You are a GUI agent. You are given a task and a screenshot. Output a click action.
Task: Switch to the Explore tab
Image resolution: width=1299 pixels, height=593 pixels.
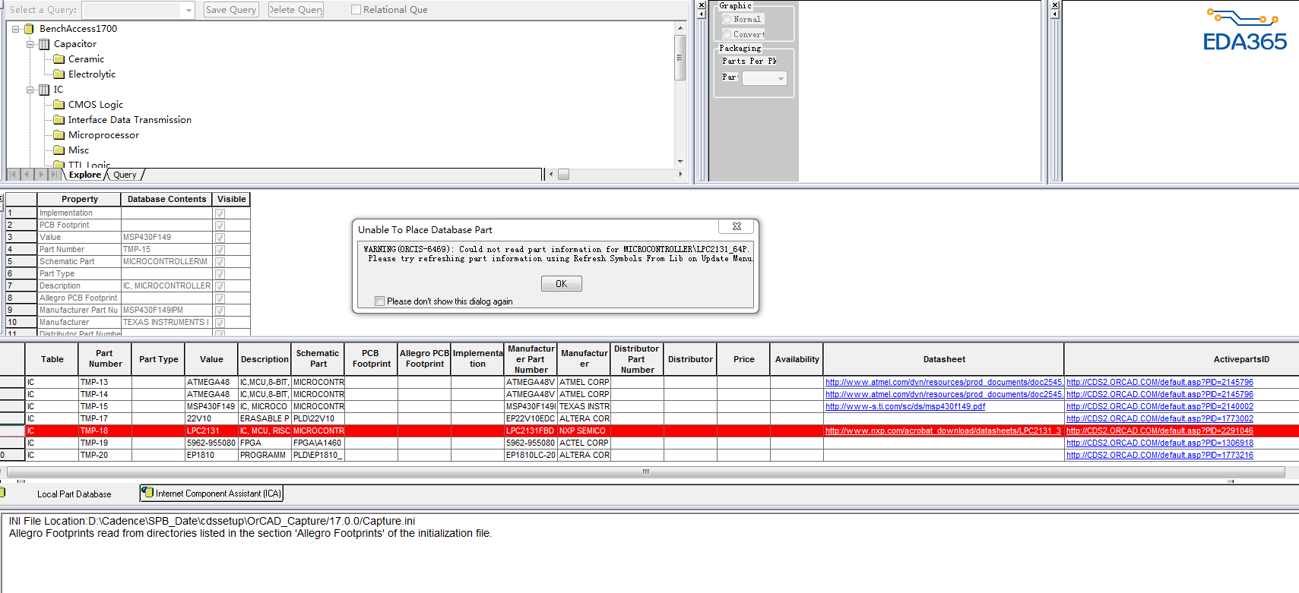pyautogui.click(x=84, y=175)
